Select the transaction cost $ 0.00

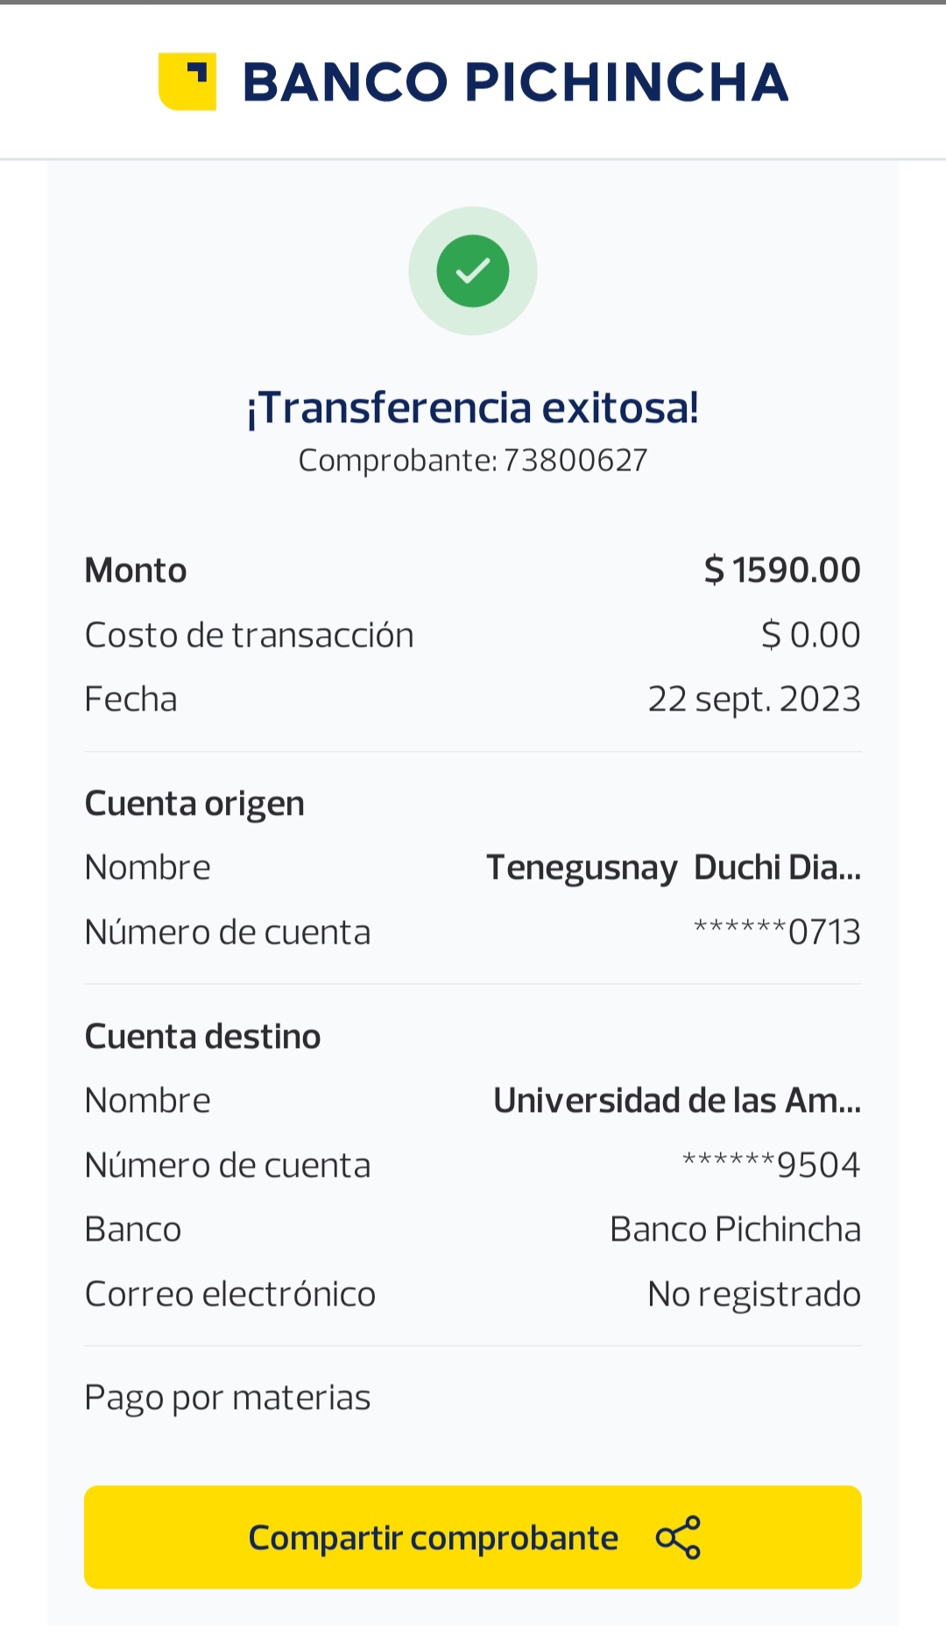[x=810, y=635]
